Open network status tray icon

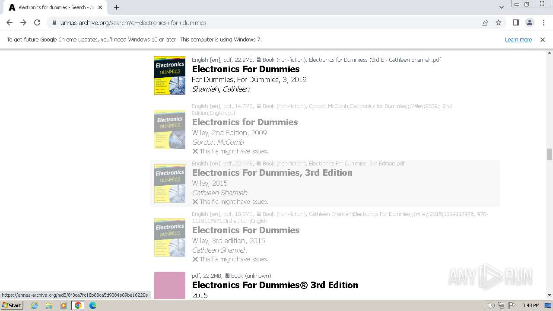pyautogui.click(x=502, y=305)
